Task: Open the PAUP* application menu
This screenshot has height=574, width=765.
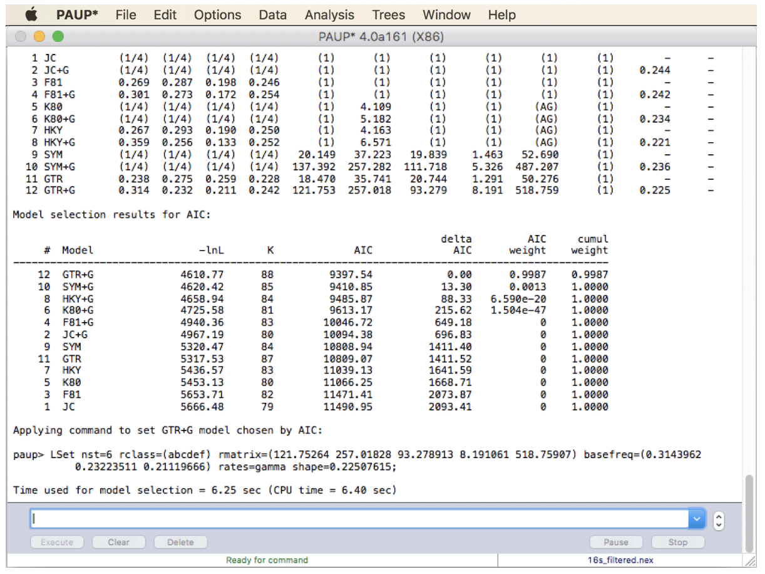Action: [76, 14]
